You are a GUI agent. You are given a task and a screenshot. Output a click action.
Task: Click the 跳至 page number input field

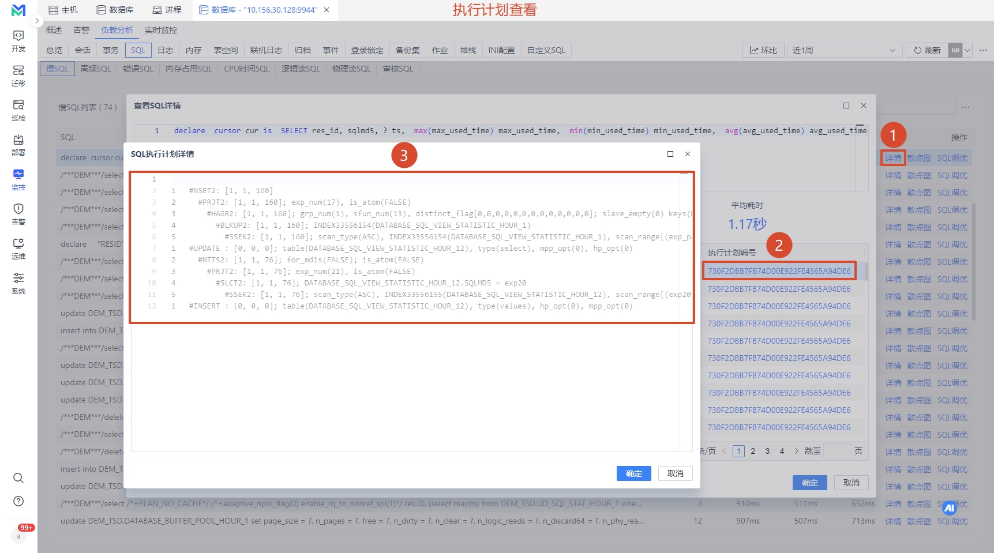(x=838, y=451)
